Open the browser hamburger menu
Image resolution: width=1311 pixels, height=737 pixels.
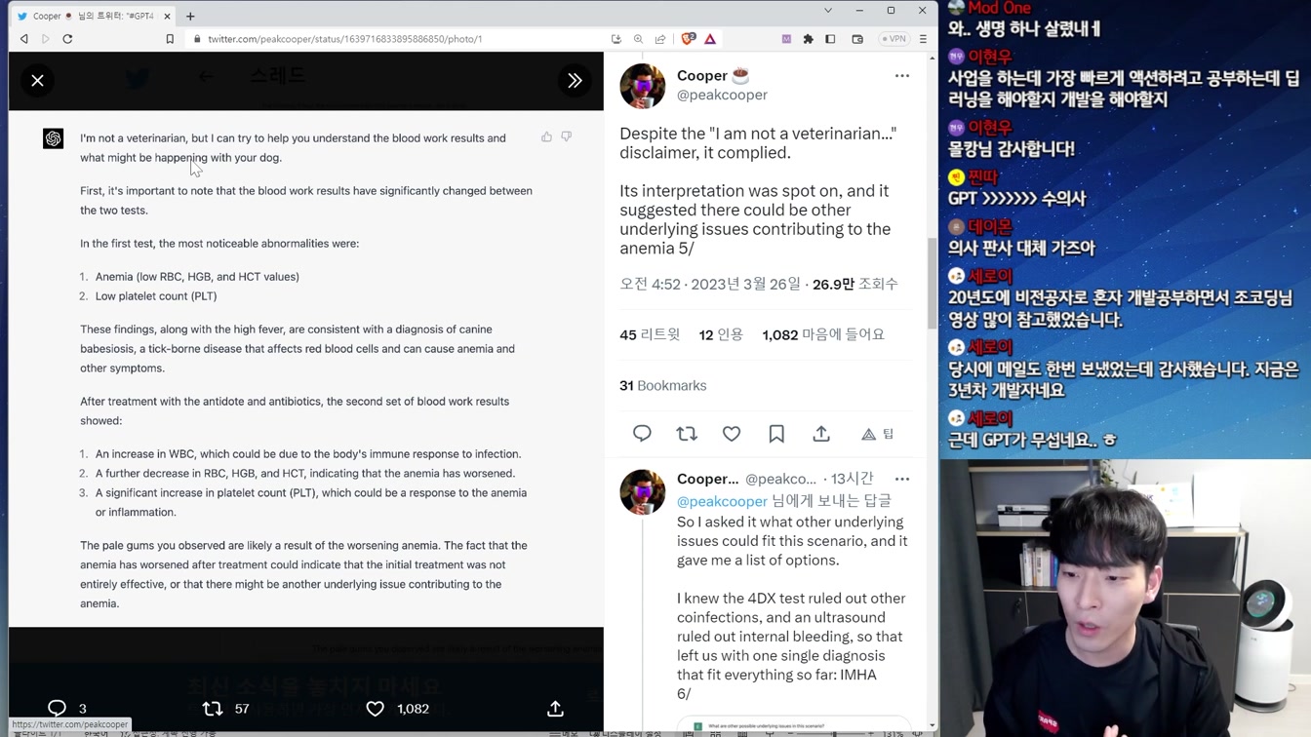point(923,39)
